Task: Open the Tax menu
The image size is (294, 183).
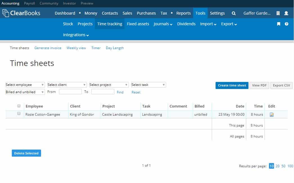Action: 164,13
